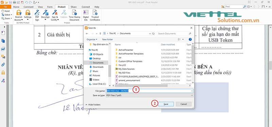The height and width of the screenshot is (127, 272).
Task: Switch to the Share ribbon tab
Action: 73,7
